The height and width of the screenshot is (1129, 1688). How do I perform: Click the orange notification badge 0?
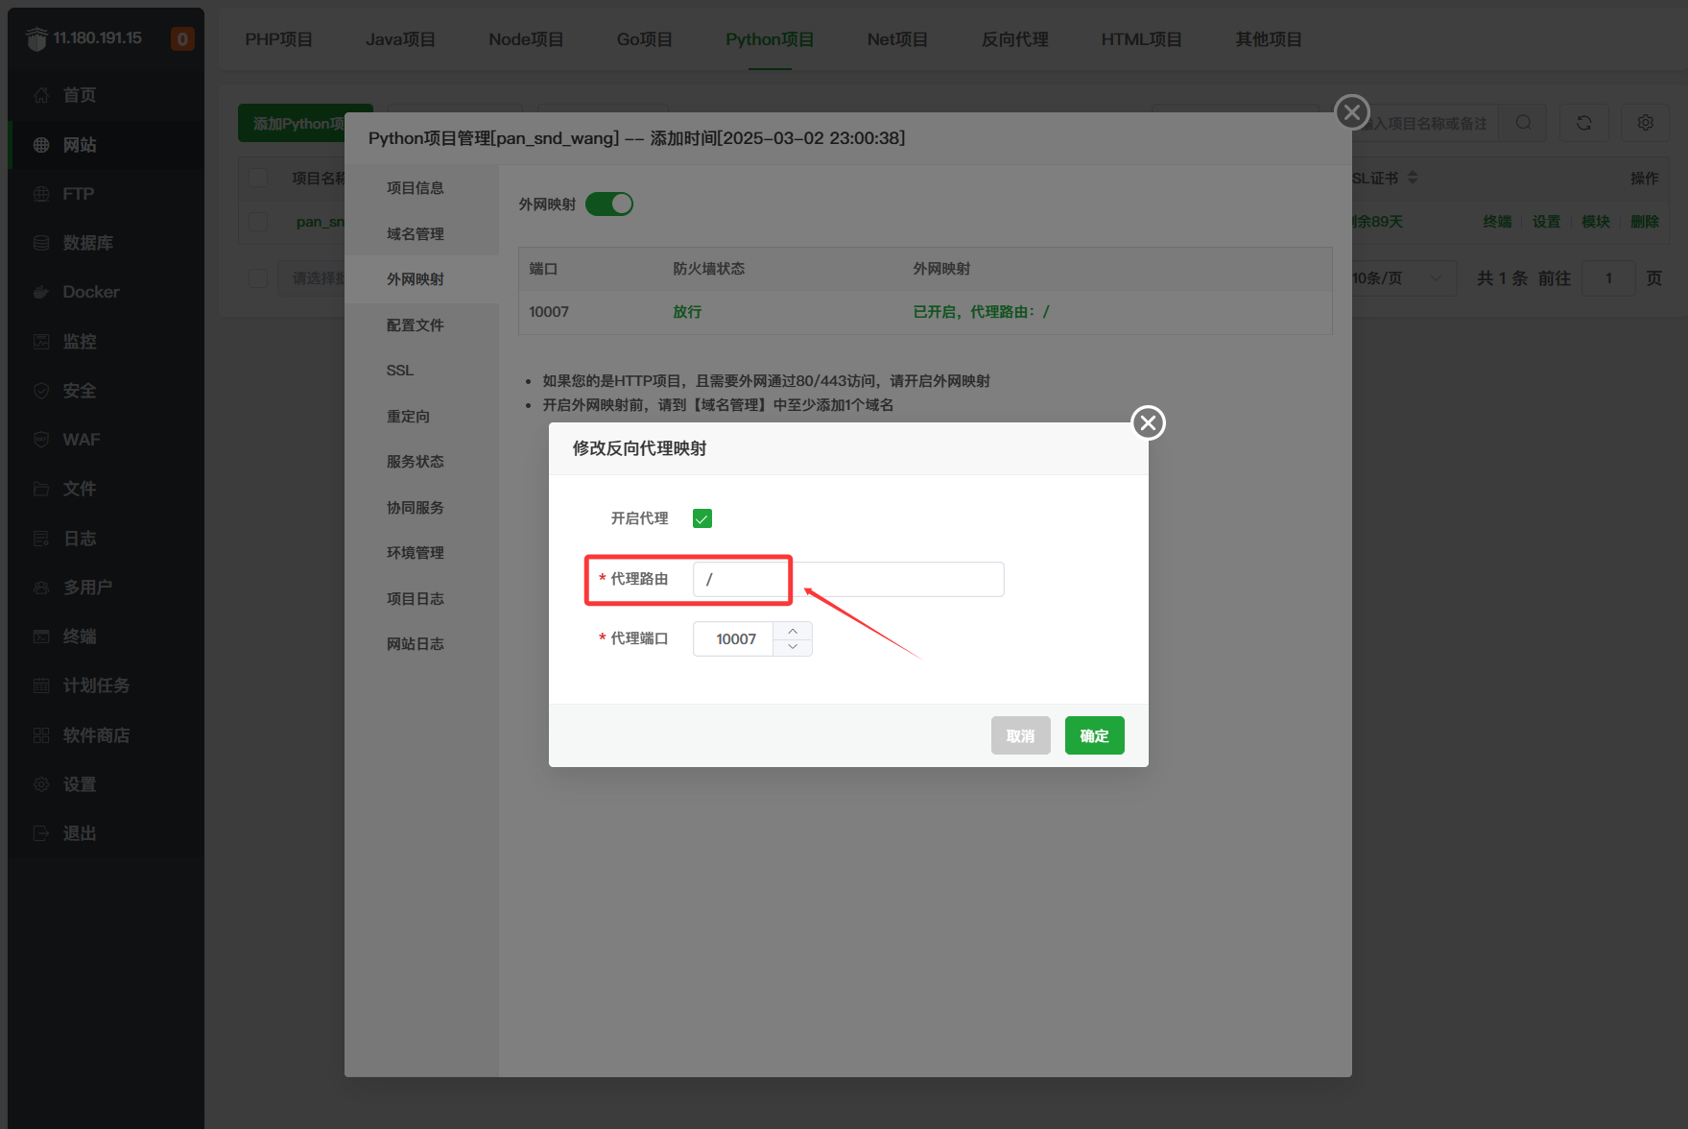182,38
